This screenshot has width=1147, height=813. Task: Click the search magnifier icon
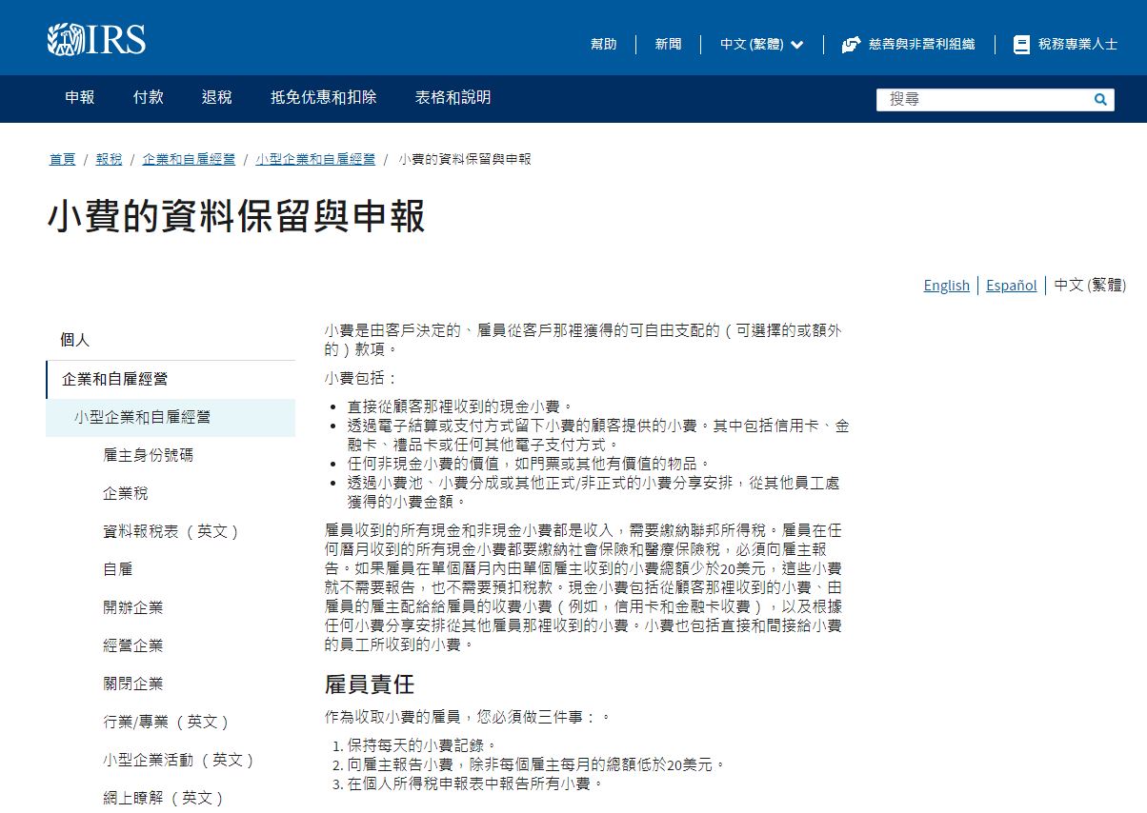pos(1100,99)
